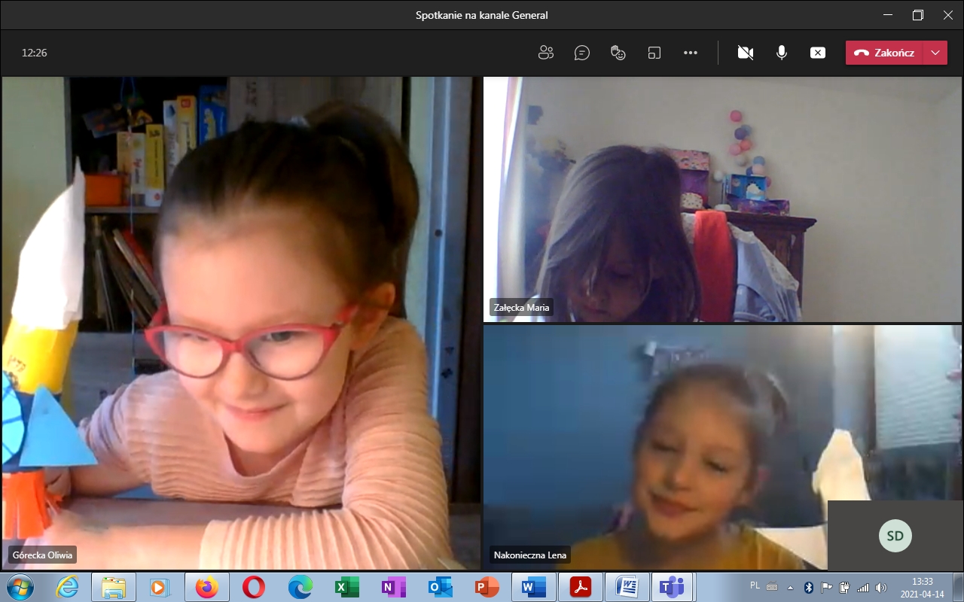964x602 pixels.
Task: Open the Windows Start menu
Action: pyautogui.click(x=19, y=586)
